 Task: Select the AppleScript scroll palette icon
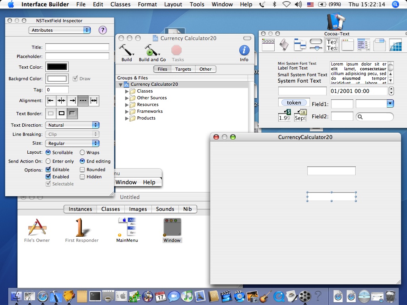pyautogui.click(x=284, y=45)
